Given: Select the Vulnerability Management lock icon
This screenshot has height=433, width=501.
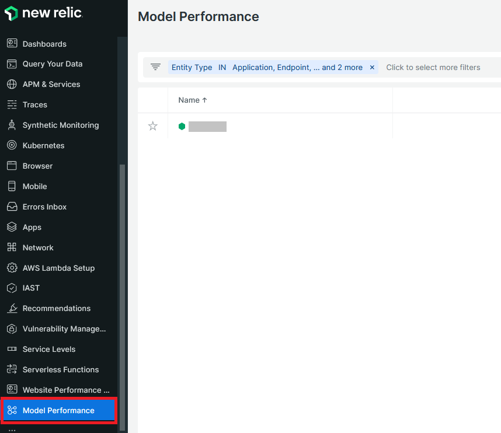Looking at the screenshot, I should coord(12,329).
